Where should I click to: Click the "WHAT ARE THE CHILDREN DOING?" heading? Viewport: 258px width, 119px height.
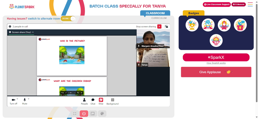(72, 81)
